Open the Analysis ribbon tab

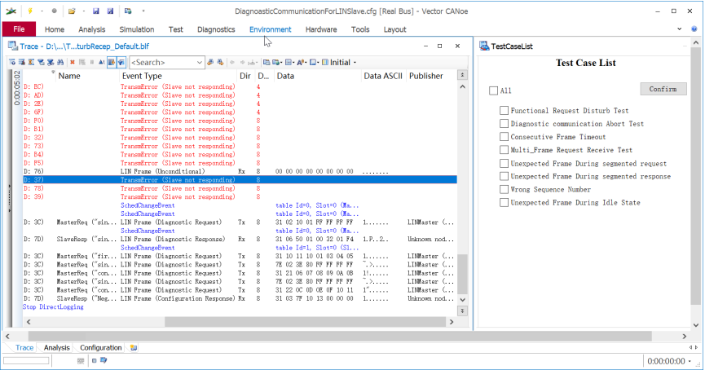click(x=92, y=29)
